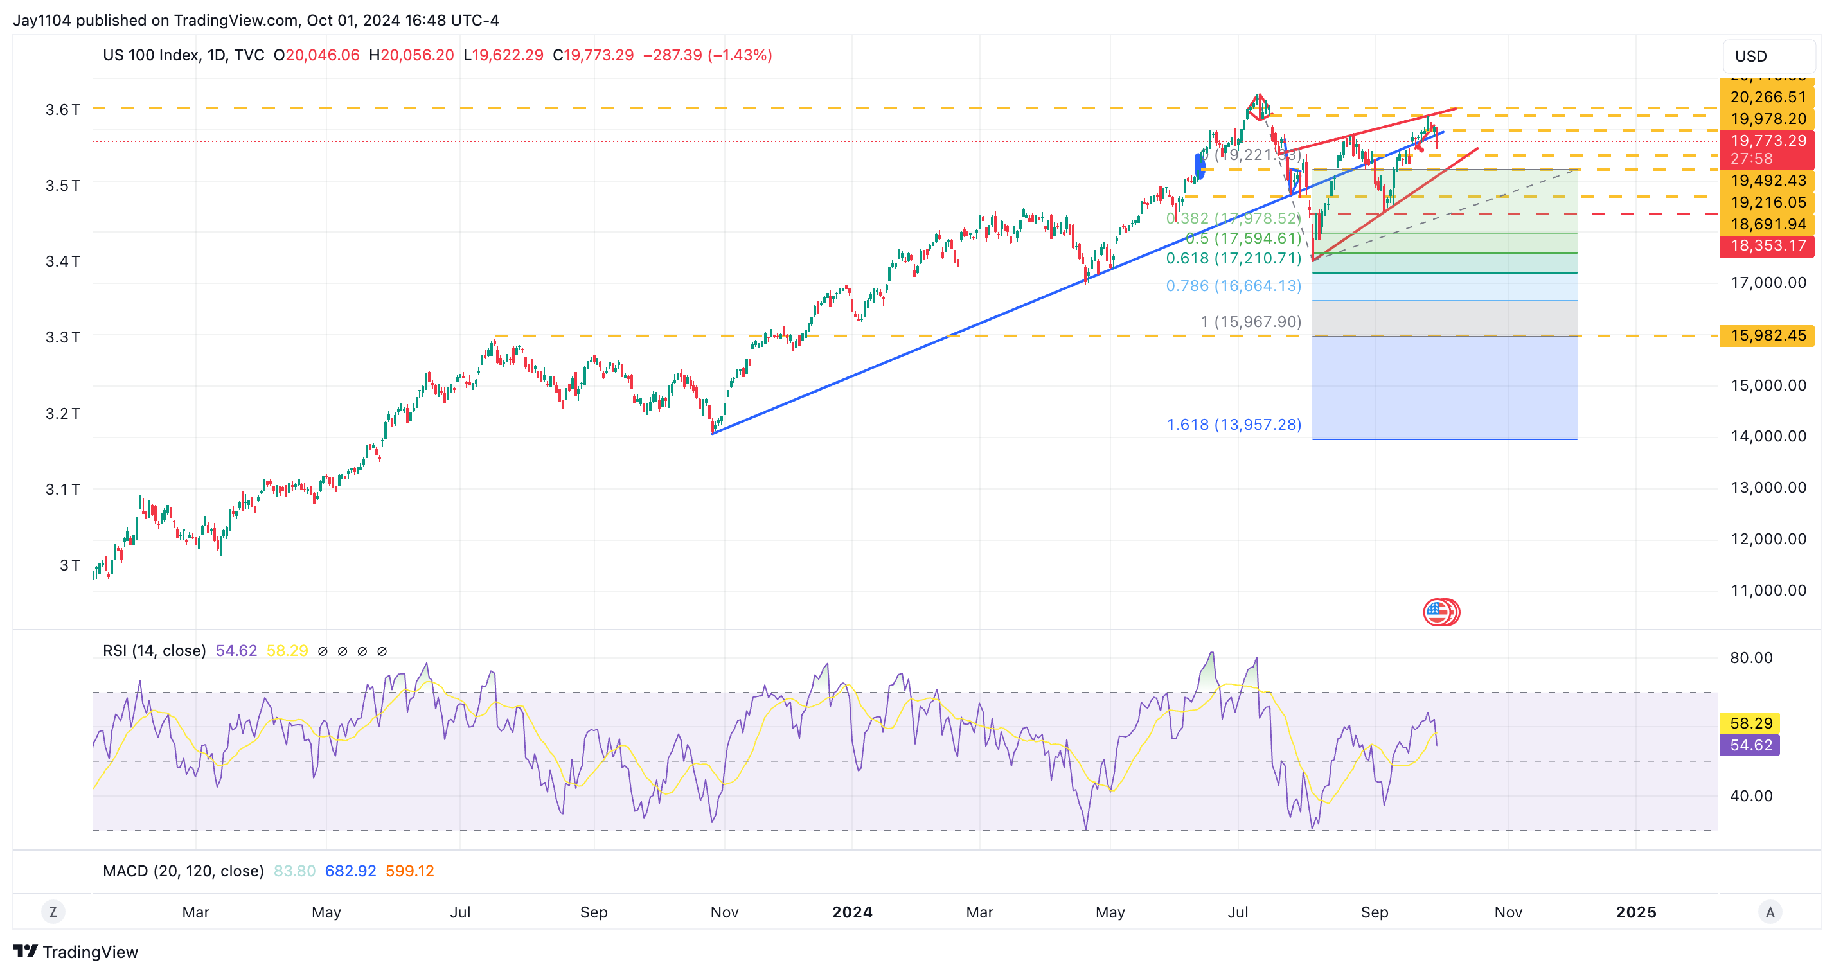Click the 3.6 T label on left axis

[x=62, y=109]
